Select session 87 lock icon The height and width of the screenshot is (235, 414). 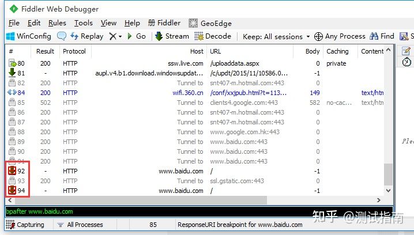(x=12, y=122)
